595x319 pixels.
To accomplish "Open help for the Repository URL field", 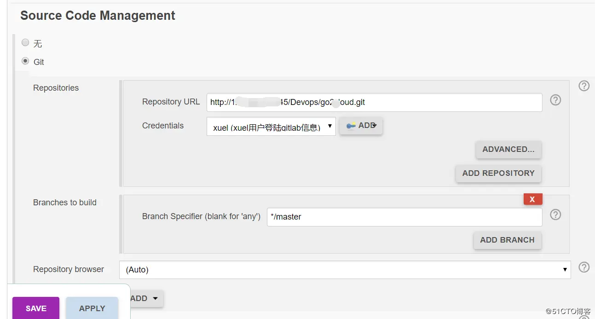I will tap(555, 100).
